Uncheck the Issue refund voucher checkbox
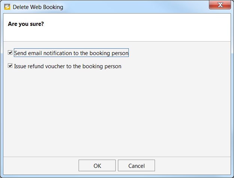 click(x=10, y=66)
